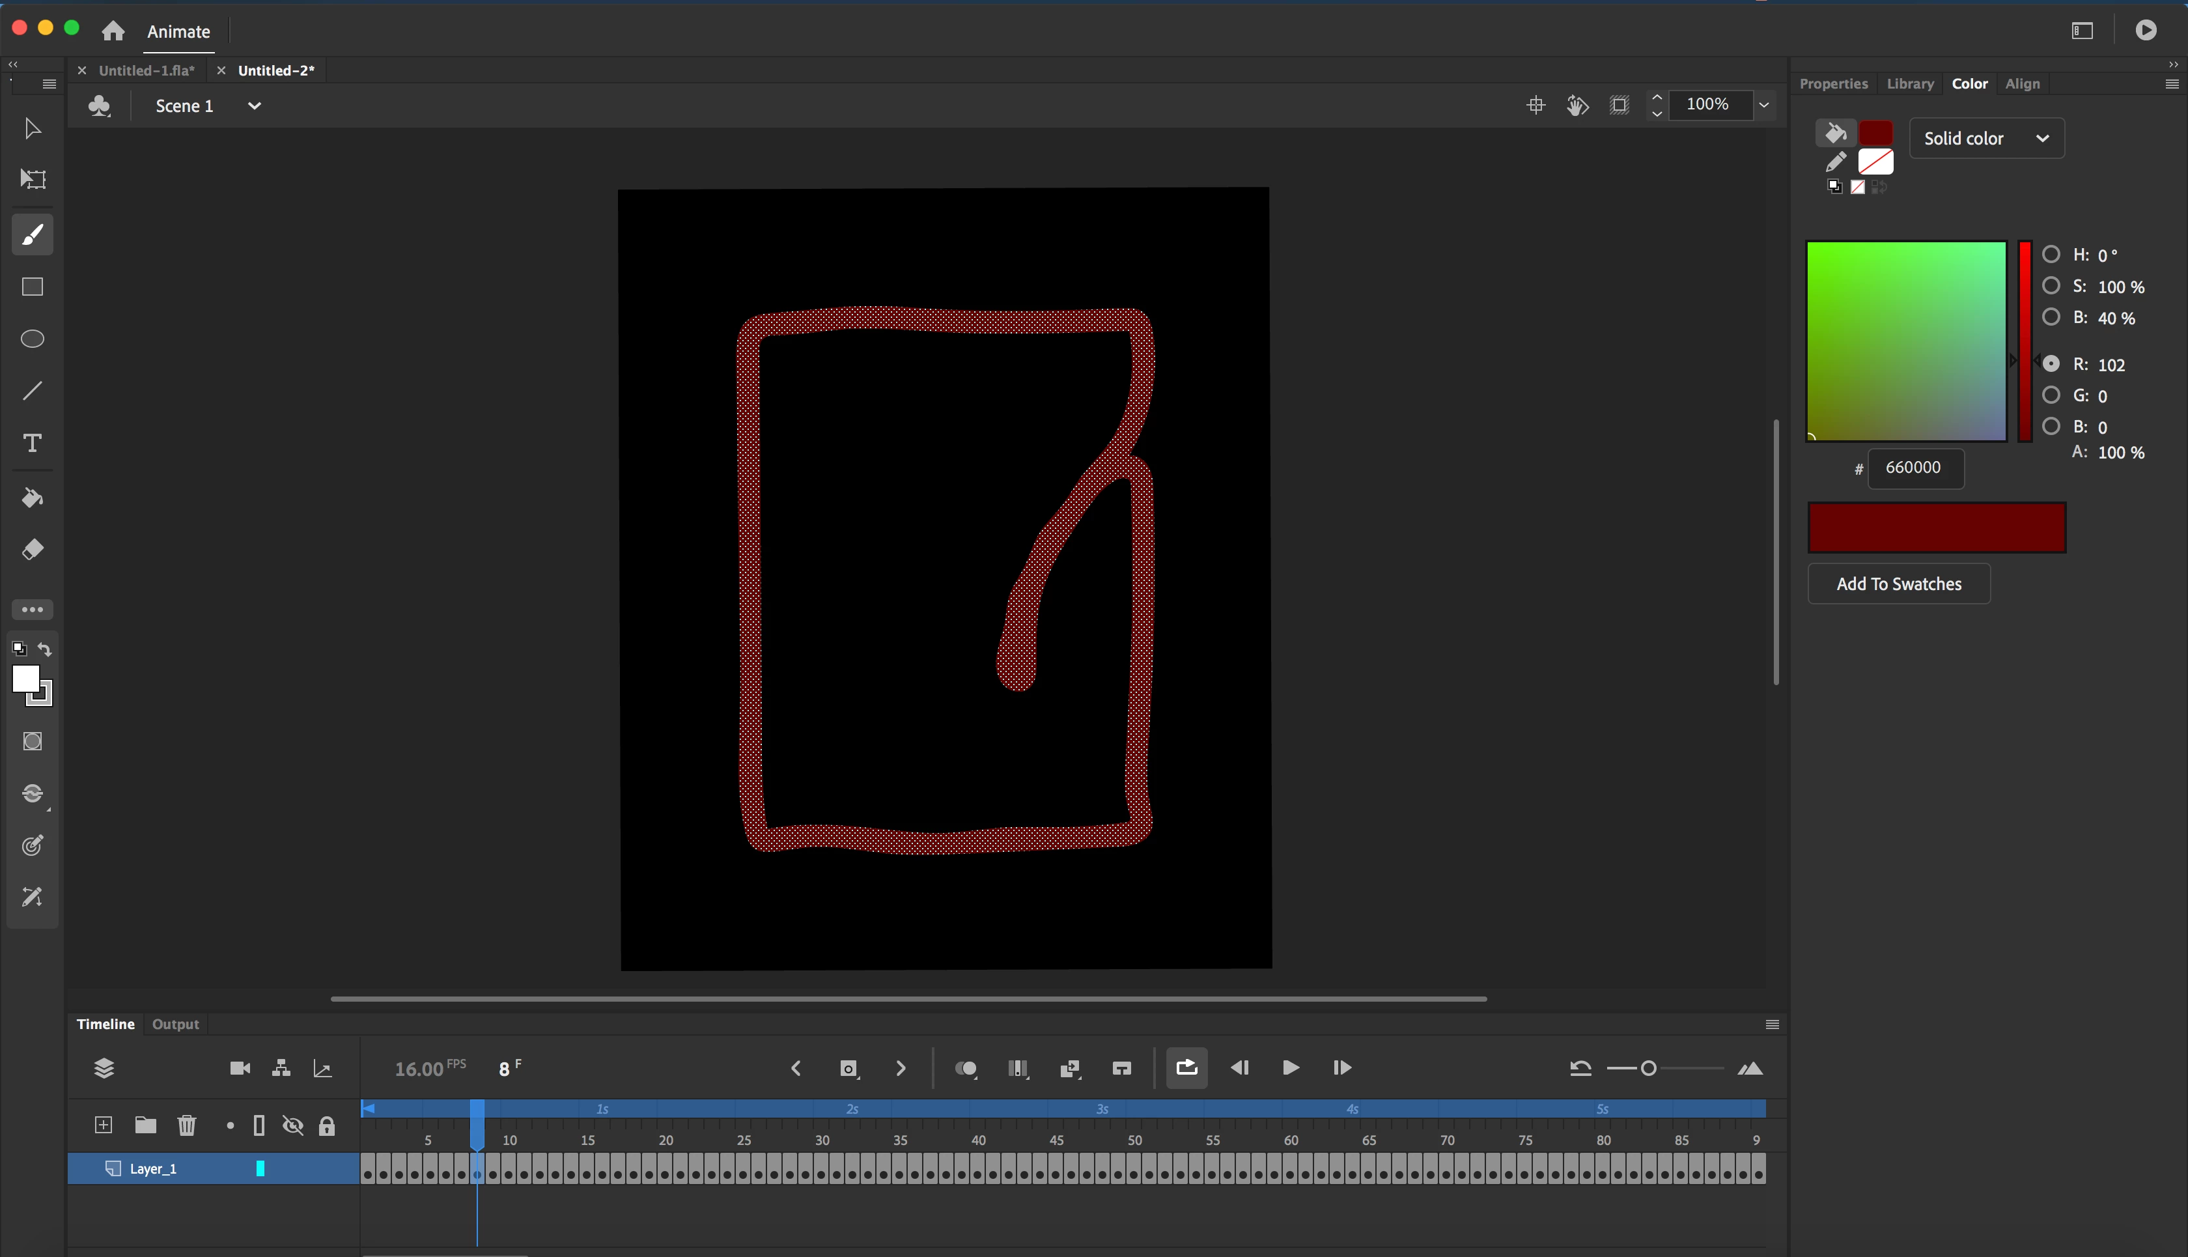Select the Free Transform tool
The image size is (2188, 1257).
(33, 178)
